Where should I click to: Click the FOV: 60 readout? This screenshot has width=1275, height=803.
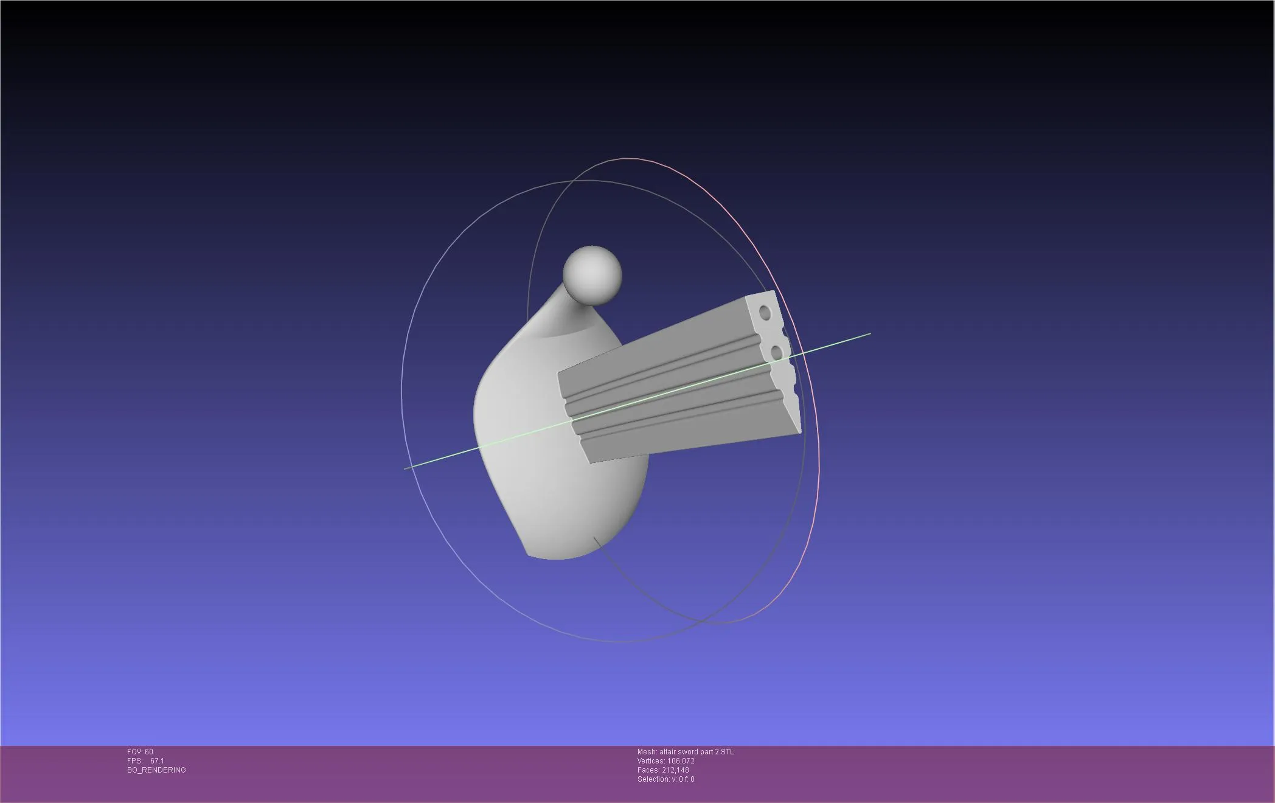(140, 752)
